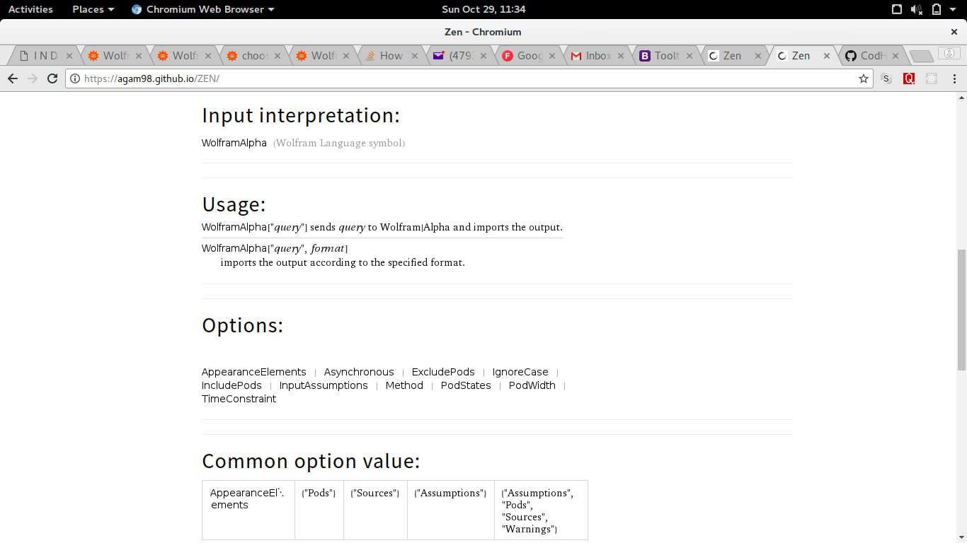Open the Activities overview

tap(30, 9)
